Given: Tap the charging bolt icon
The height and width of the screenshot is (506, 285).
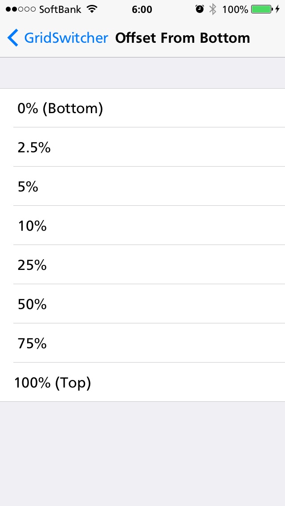Looking at the screenshot, I should pos(277,9).
